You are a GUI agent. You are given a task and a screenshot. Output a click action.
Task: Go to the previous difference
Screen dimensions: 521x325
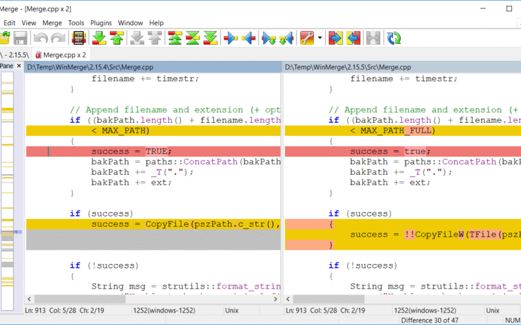pyautogui.click(x=117, y=38)
